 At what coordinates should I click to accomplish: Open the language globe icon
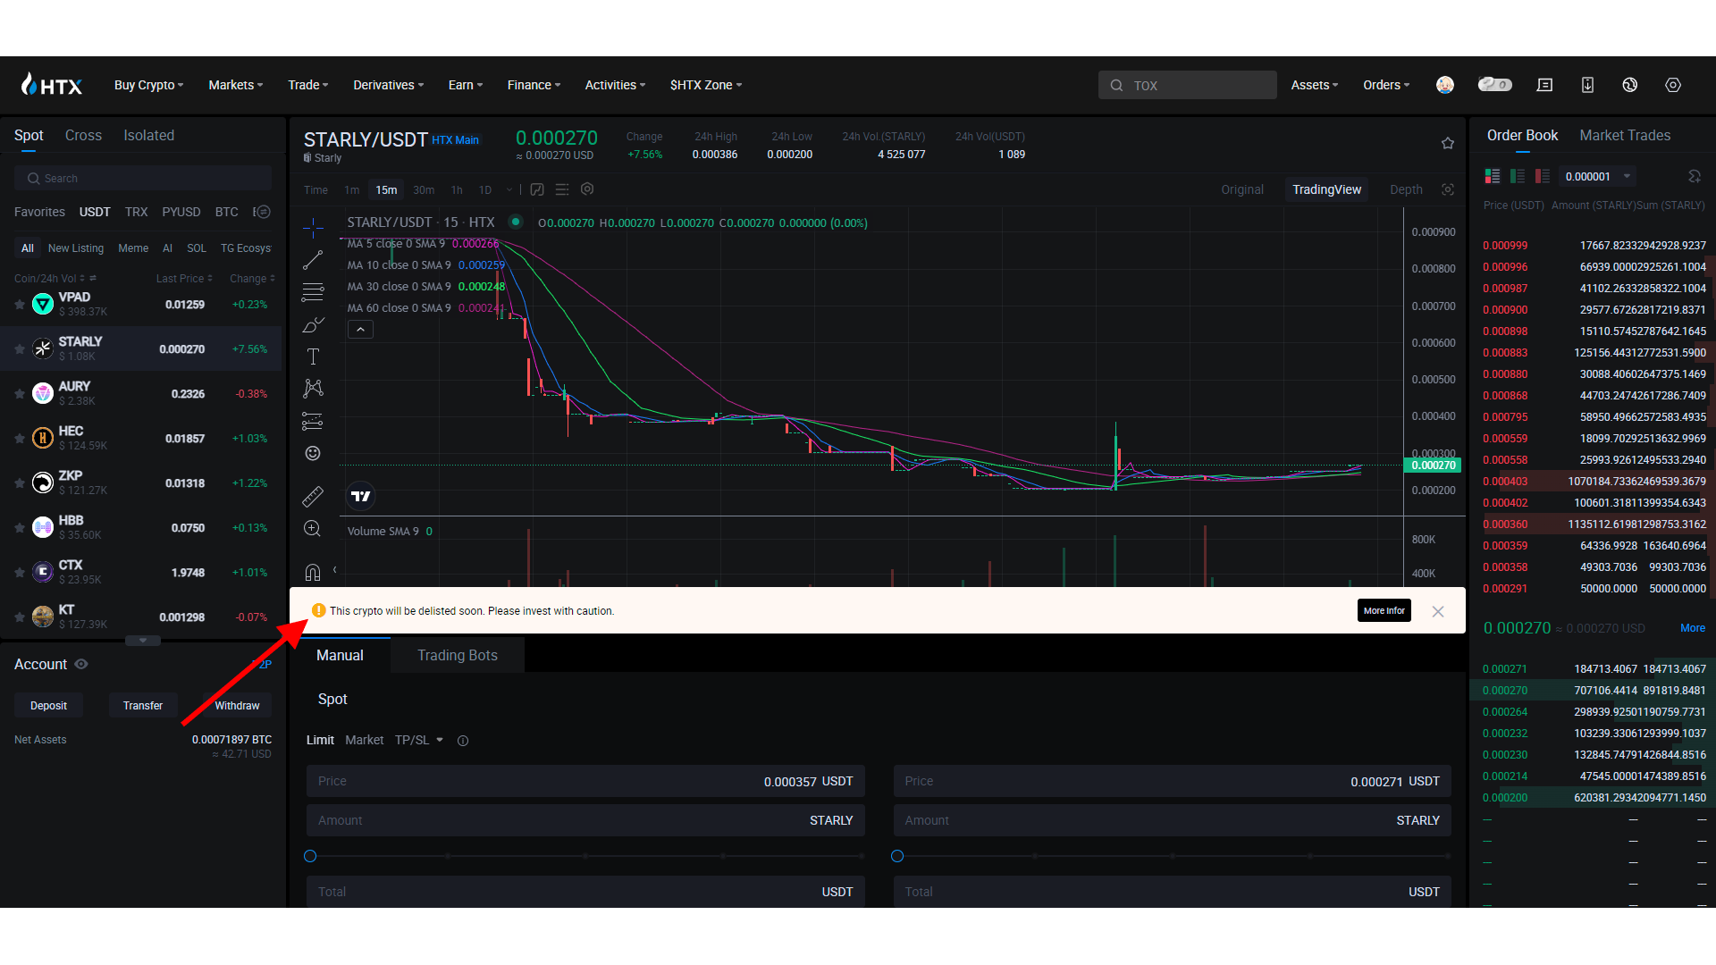[x=1630, y=85]
